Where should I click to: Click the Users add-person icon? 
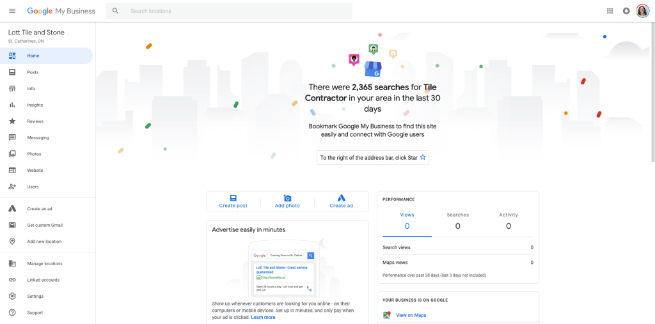pyautogui.click(x=12, y=187)
